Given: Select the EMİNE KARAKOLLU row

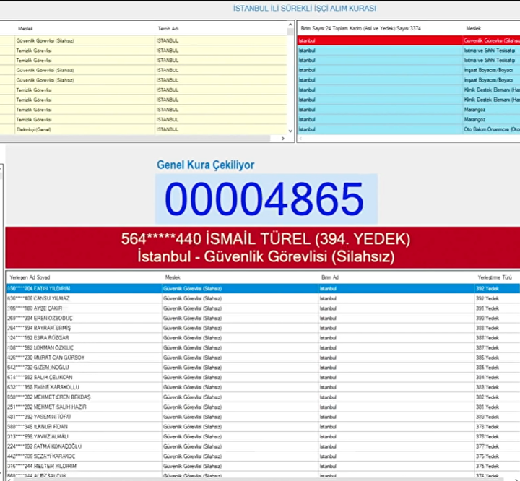Looking at the screenshot, I should pyautogui.click(x=263, y=387).
